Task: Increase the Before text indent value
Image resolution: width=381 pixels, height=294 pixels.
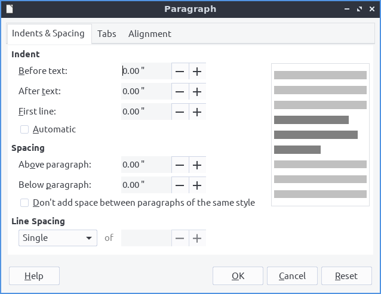Action: 197,72
